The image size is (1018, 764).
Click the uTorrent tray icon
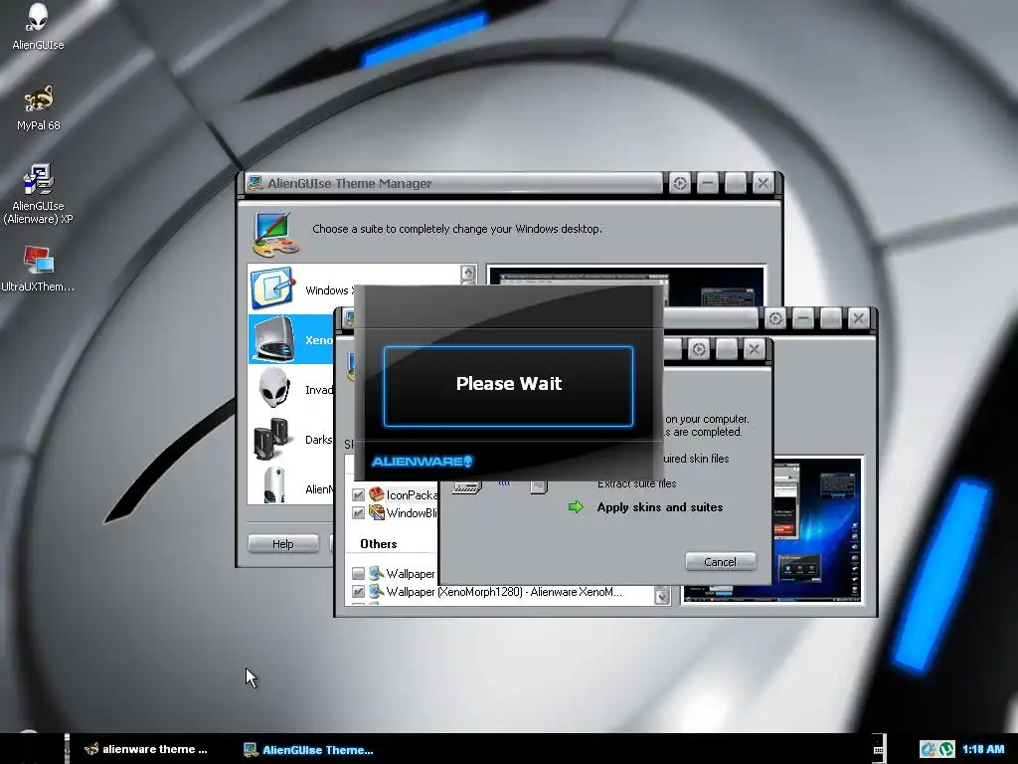coord(946,749)
